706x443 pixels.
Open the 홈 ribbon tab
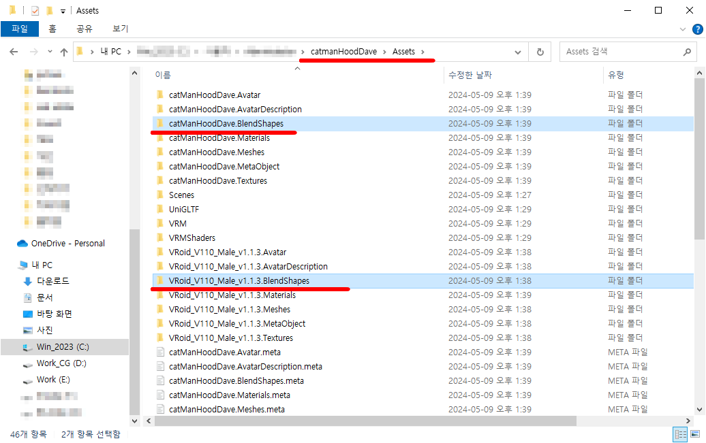[52, 29]
